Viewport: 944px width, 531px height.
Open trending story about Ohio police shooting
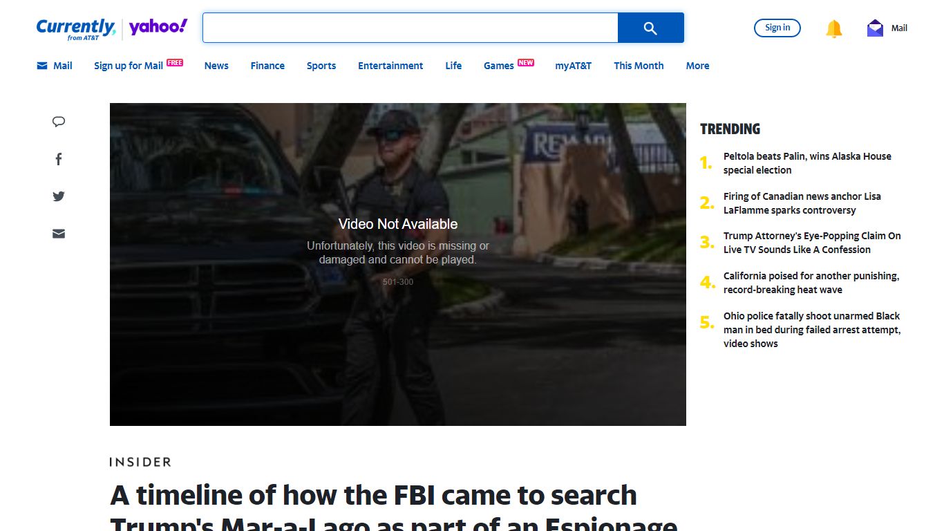(x=812, y=330)
